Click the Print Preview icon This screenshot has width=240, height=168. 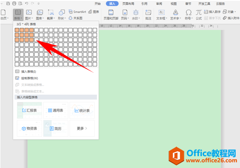click(x=20, y=4)
